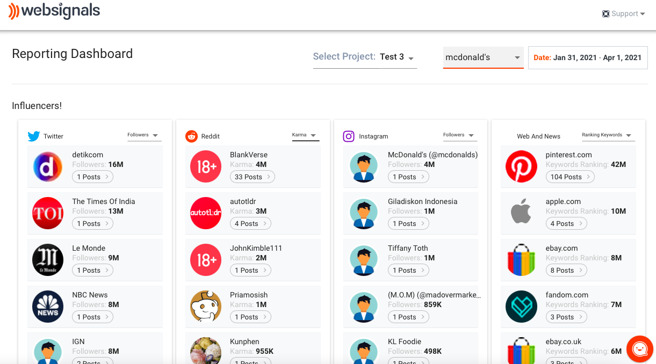Click the ebay.com shopping bag logo
Image resolution: width=656 pixels, height=364 pixels.
coord(521,260)
